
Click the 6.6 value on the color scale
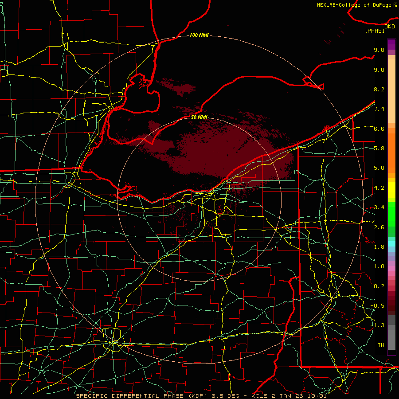[379, 129]
